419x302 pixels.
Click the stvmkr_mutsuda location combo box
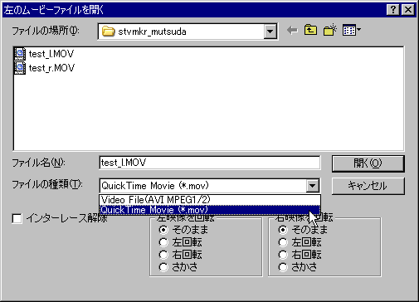pos(188,32)
